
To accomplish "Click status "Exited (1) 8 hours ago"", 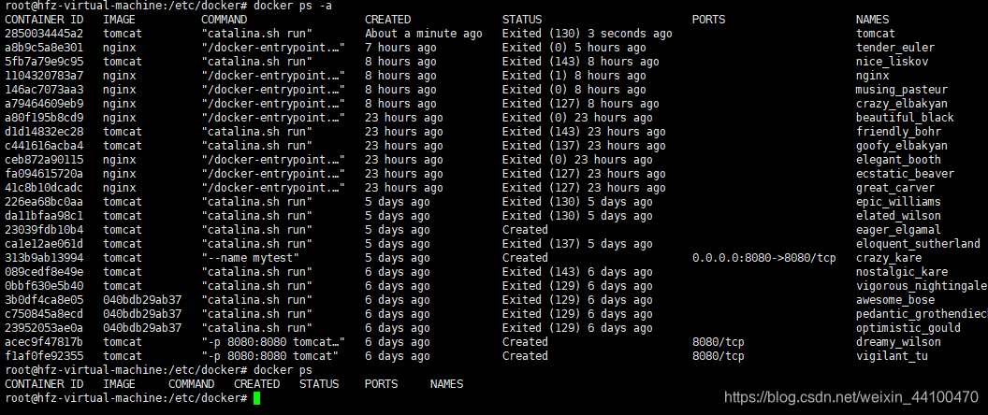I will [574, 76].
